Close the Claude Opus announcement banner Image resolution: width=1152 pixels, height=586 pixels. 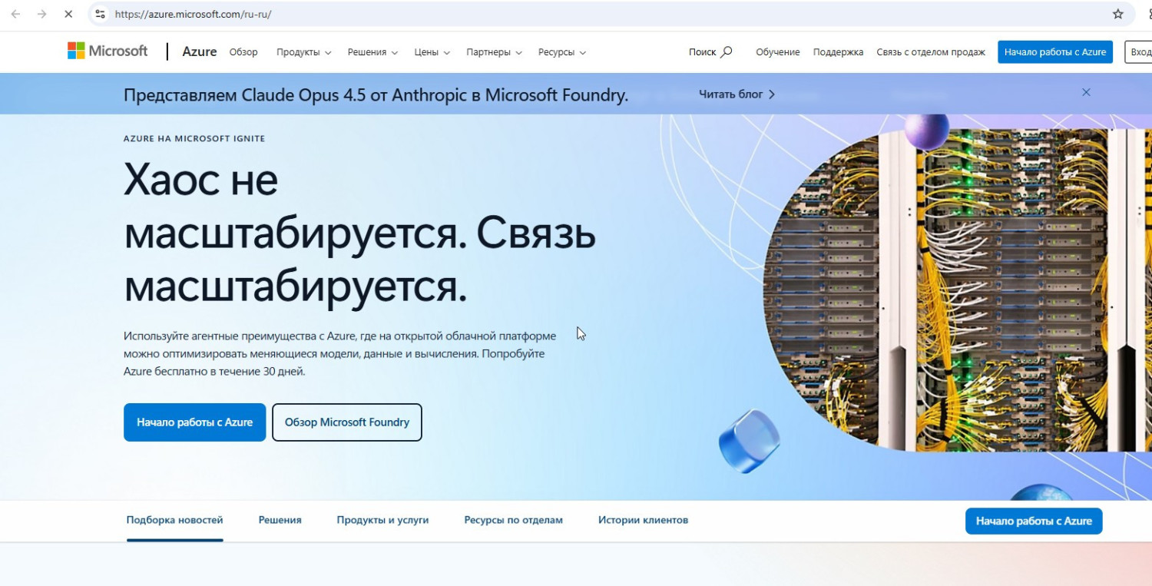click(1086, 92)
